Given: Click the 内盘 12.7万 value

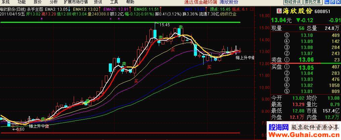Looking at the screenshot, I should coord(332,117).
